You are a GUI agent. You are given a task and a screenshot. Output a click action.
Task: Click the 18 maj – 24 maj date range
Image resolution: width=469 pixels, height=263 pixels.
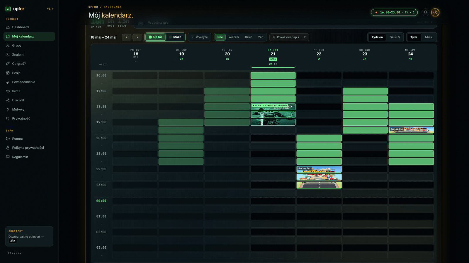click(x=103, y=37)
